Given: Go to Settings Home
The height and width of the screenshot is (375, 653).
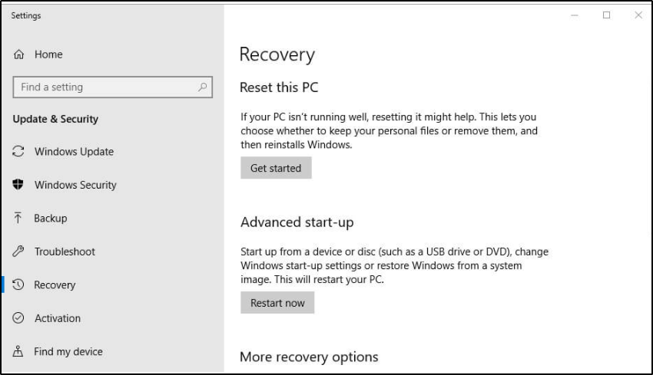Looking at the screenshot, I should [48, 54].
